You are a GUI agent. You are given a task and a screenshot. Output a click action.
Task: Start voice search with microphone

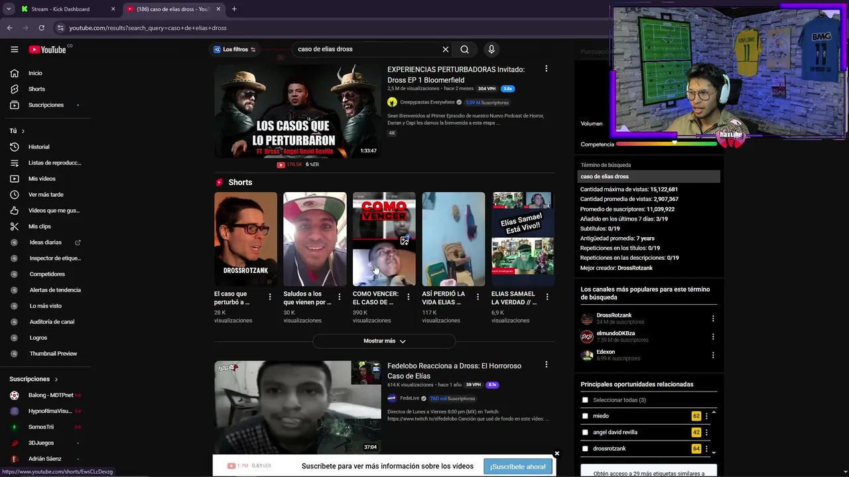491,49
